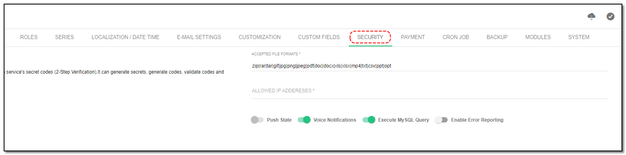Screen dimensions: 626x155
Task: Switch to the SERIES tab
Action: 64,37
